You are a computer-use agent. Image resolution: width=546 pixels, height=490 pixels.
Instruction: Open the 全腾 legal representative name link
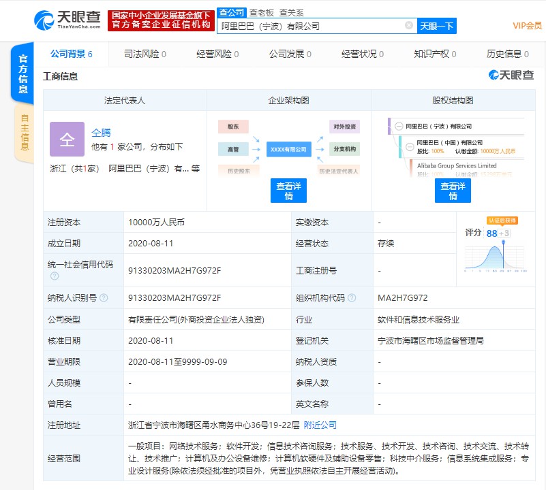point(101,132)
